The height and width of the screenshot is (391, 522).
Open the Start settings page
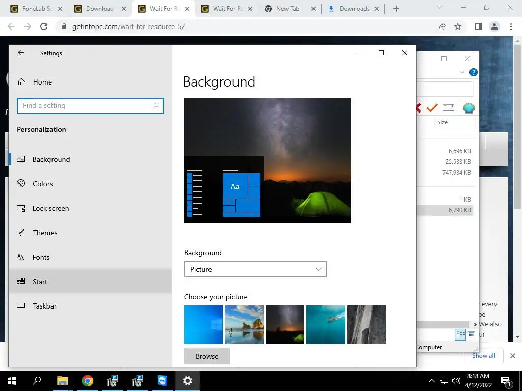(90, 281)
